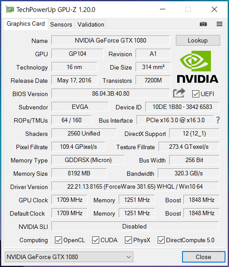Toggle the PhysX checkbox

click(x=128, y=240)
